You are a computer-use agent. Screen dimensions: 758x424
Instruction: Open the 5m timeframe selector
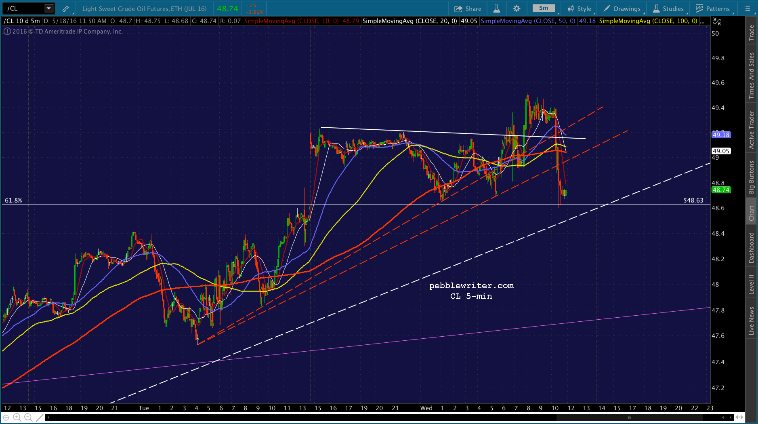click(x=544, y=8)
